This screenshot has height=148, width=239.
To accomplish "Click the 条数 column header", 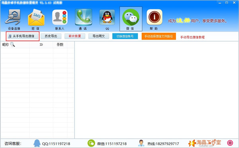I will (x=60, y=44).
